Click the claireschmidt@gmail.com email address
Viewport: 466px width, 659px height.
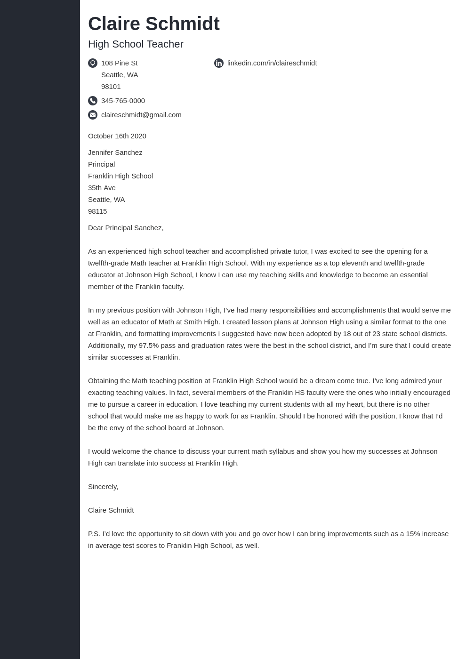tap(141, 115)
